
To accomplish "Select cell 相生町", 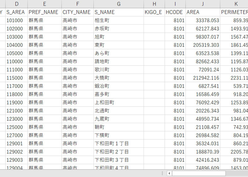I will click(119, 20).
